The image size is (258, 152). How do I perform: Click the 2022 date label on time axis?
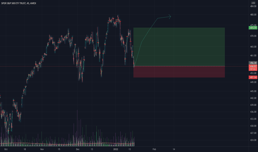tap(116, 149)
